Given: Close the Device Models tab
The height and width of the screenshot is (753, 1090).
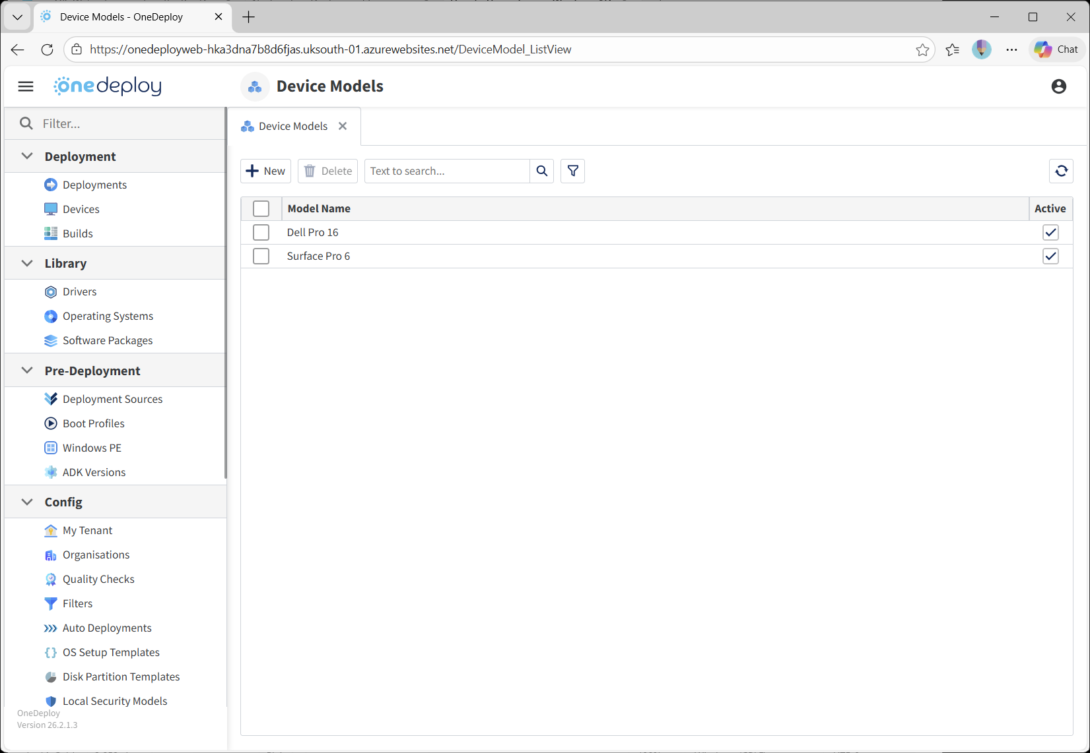Looking at the screenshot, I should (343, 126).
